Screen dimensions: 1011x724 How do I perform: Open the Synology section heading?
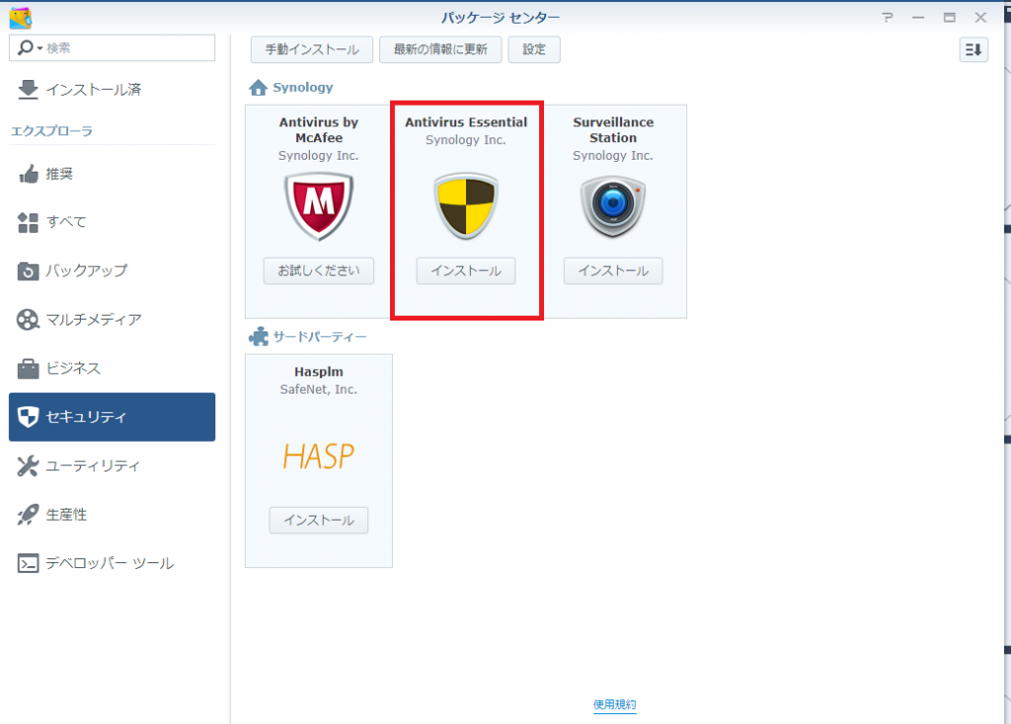(x=302, y=87)
